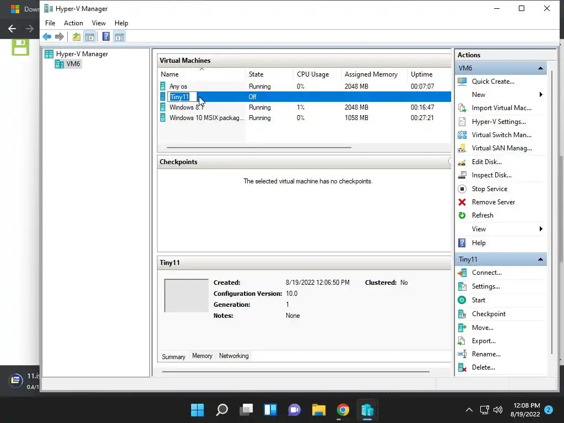Click the Edit Disk icon

pos(462,162)
